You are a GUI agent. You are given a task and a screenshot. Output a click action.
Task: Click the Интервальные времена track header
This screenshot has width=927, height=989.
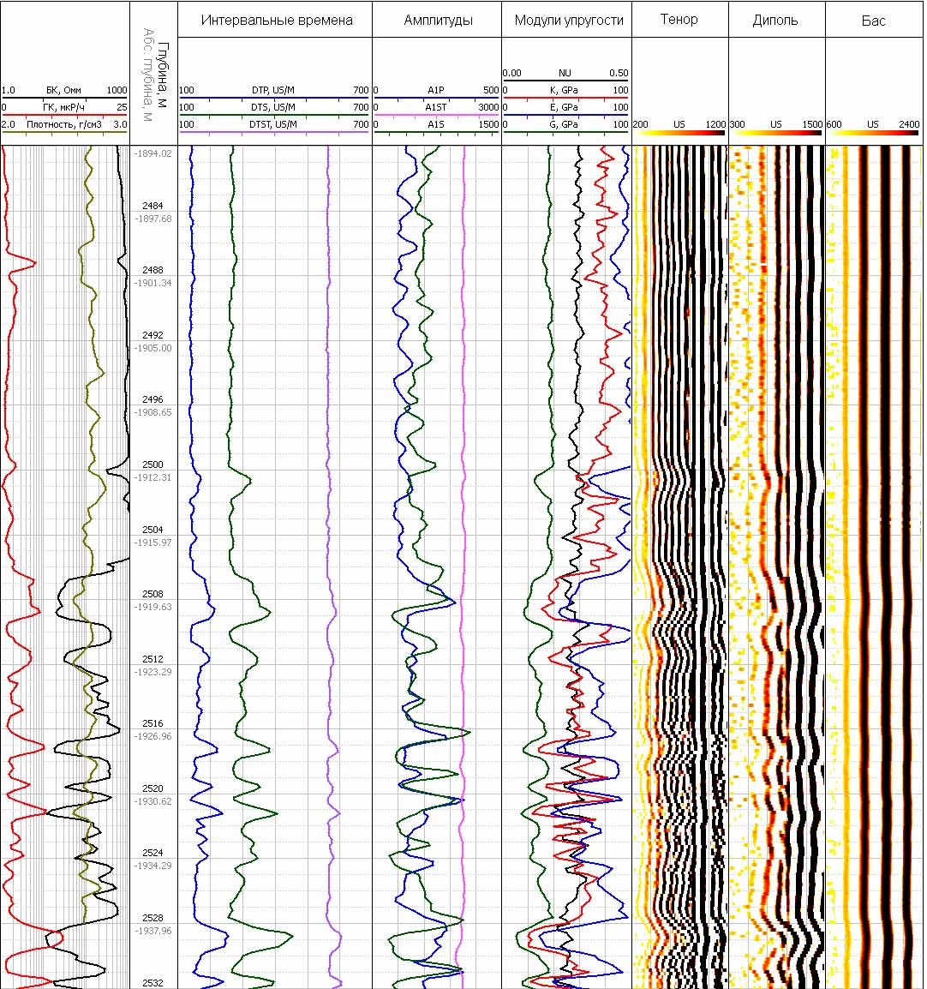[x=276, y=20]
